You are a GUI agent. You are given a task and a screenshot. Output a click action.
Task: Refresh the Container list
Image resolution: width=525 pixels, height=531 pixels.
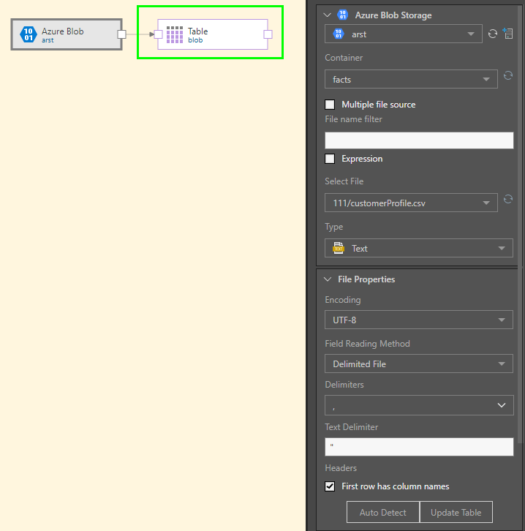[507, 76]
